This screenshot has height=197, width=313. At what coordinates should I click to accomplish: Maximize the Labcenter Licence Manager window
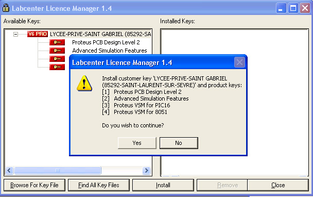(293, 8)
